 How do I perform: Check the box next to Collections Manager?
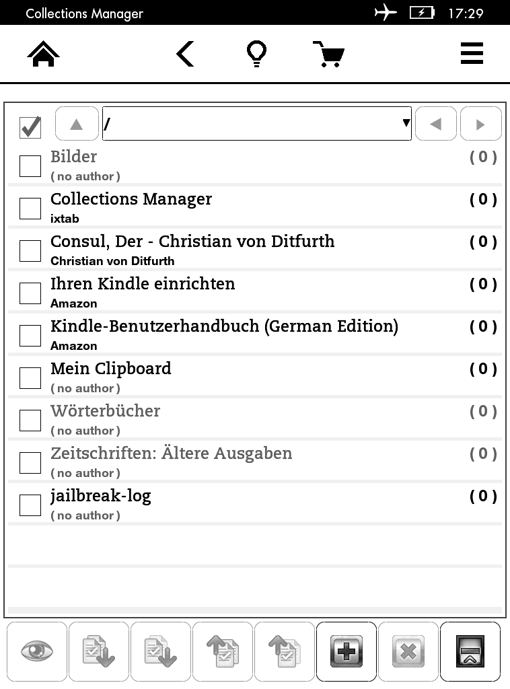coord(30,209)
